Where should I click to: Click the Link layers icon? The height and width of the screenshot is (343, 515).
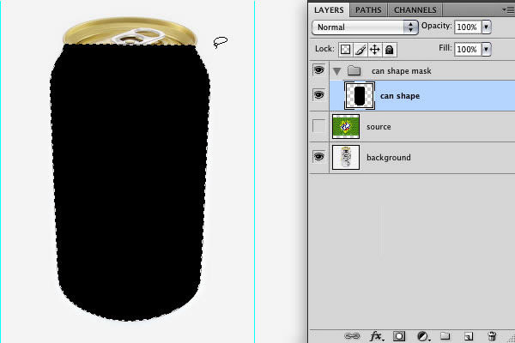coord(352,336)
